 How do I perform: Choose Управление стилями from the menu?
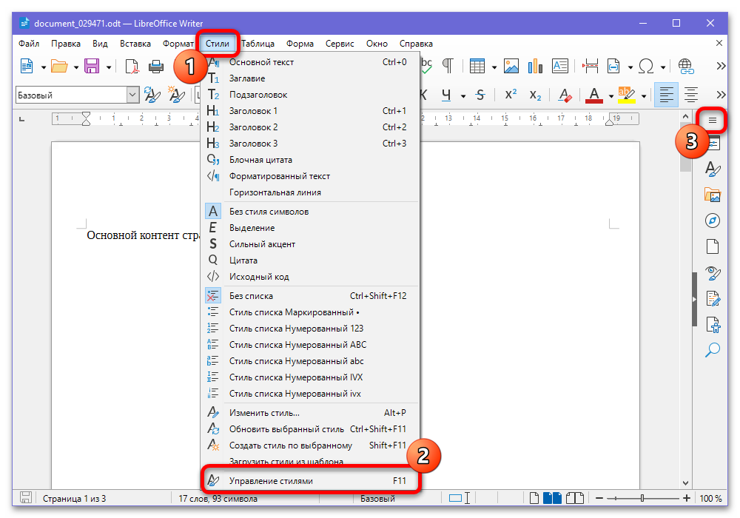point(310,481)
